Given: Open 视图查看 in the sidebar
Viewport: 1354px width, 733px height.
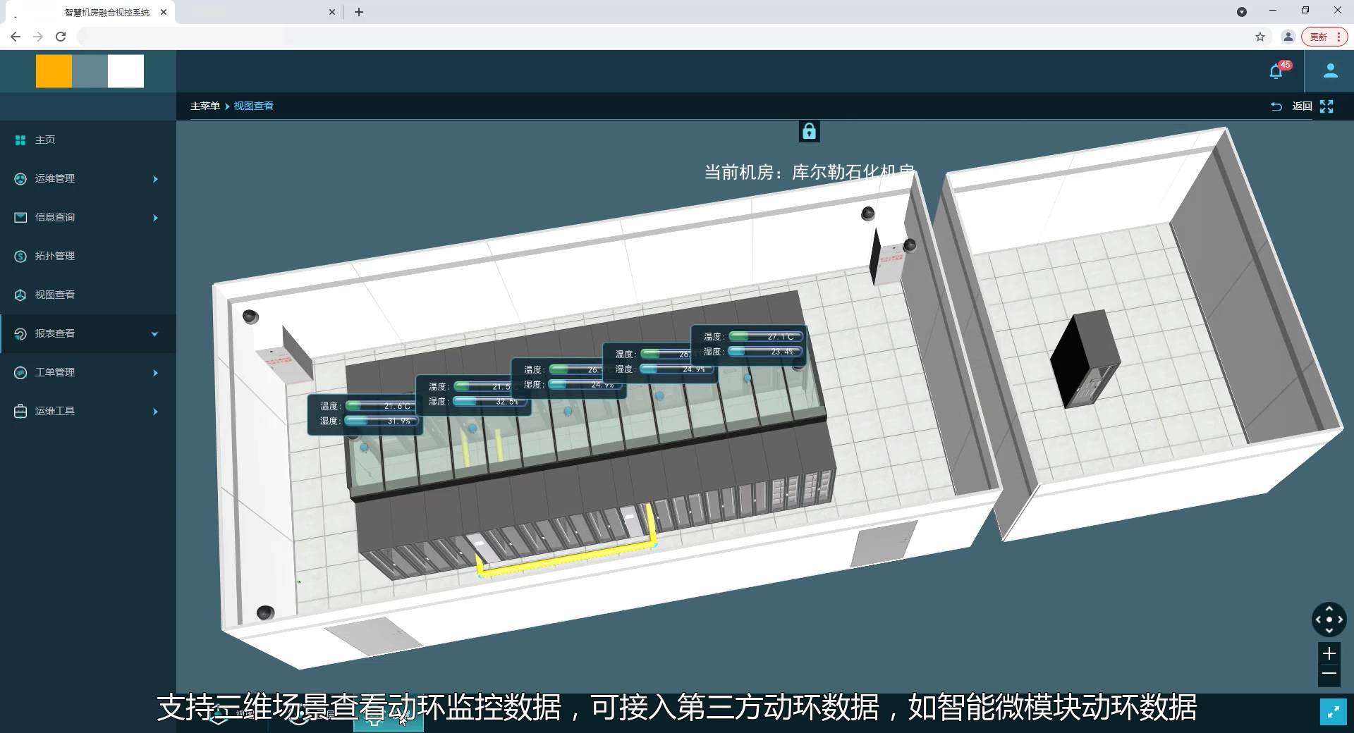Looking at the screenshot, I should [88, 295].
